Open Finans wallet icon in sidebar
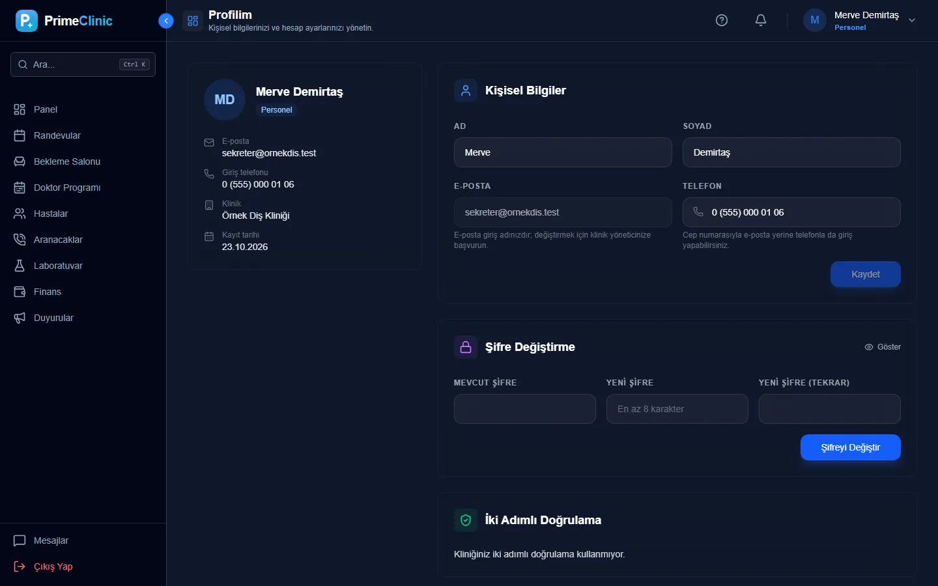This screenshot has height=586, width=938. 20,292
